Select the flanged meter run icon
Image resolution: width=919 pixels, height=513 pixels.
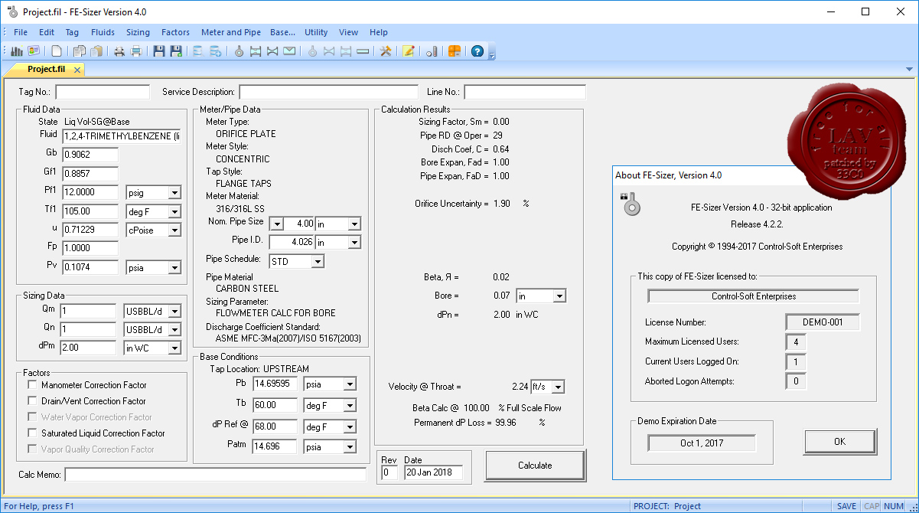point(256,51)
